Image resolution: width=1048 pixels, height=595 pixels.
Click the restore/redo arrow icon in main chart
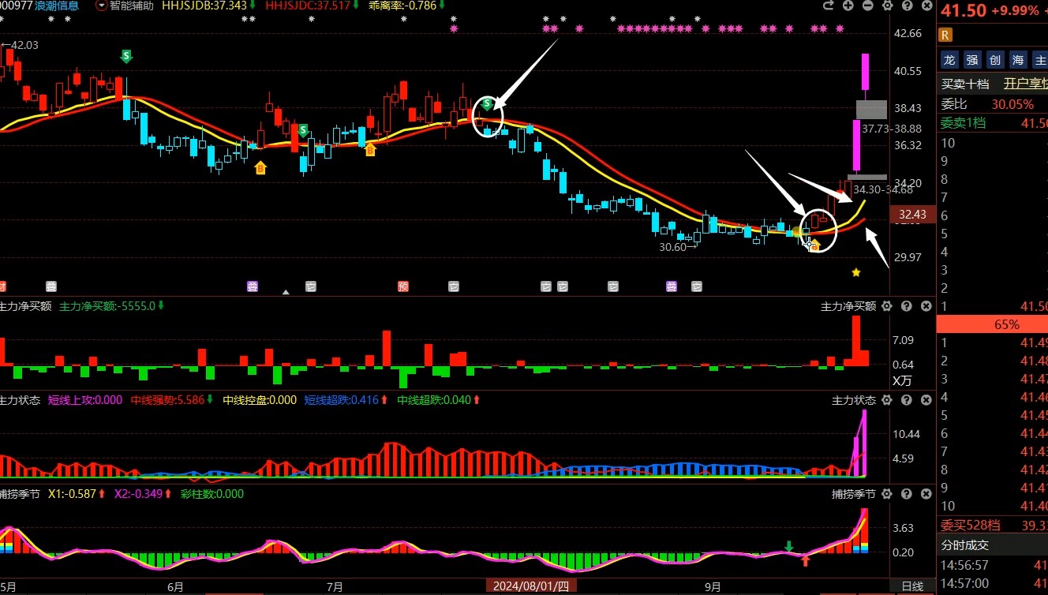click(x=828, y=6)
